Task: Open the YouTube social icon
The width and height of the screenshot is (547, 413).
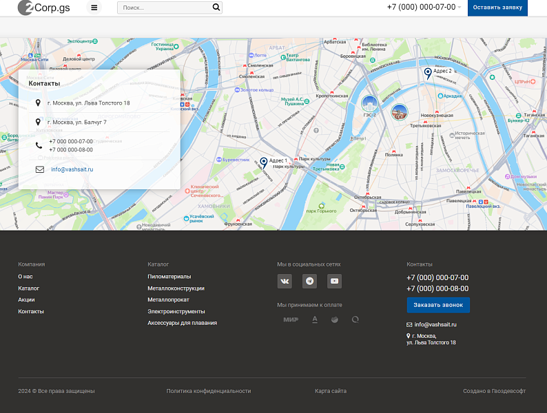Action: tap(334, 281)
